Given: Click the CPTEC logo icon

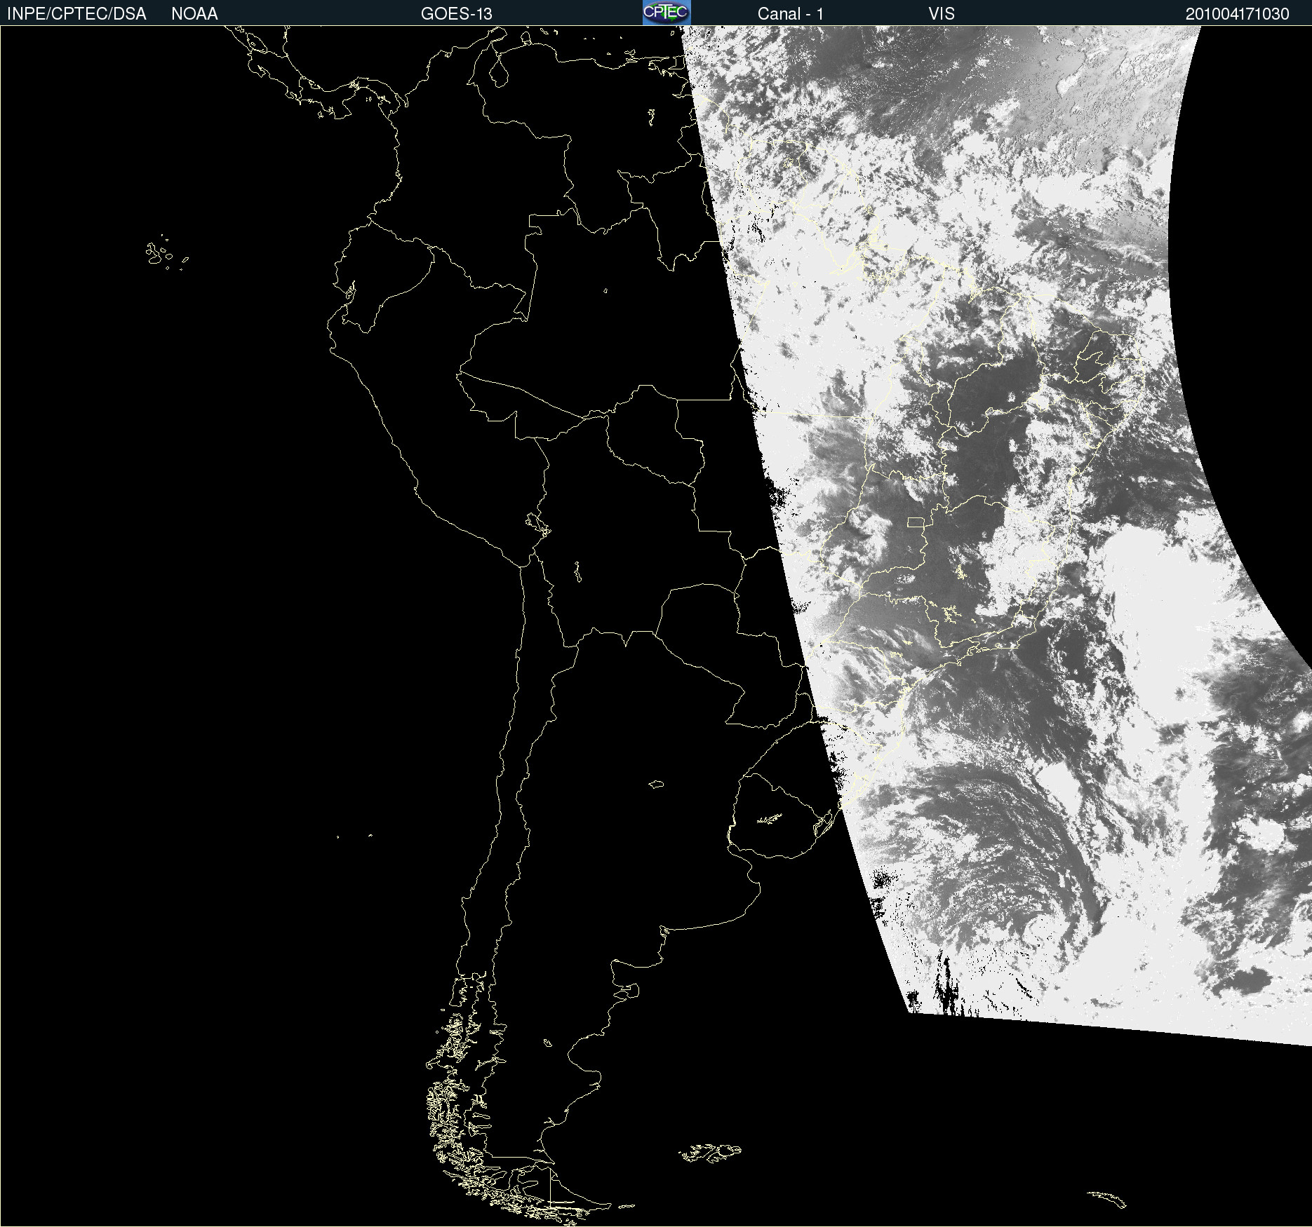Looking at the screenshot, I should (x=667, y=13).
